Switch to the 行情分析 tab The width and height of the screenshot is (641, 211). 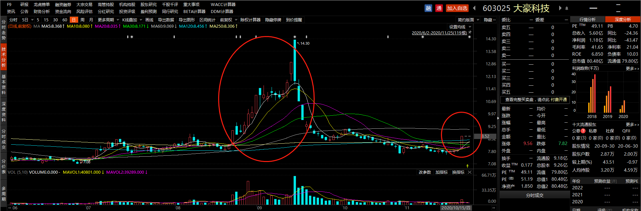pos(587,20)
